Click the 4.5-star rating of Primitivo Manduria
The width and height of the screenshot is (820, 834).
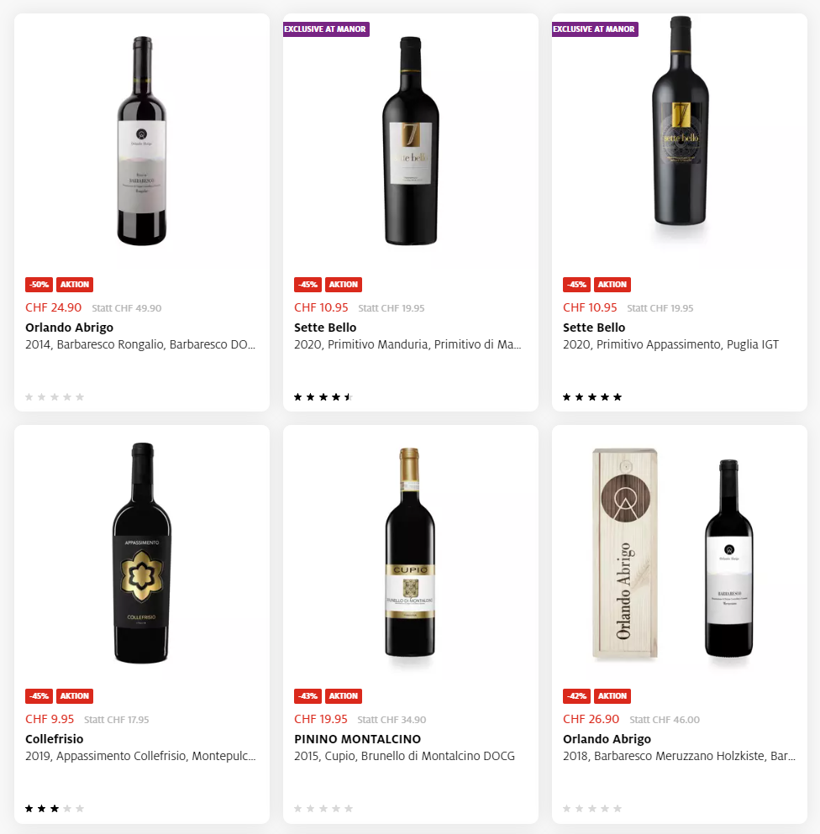pos(323,397)
